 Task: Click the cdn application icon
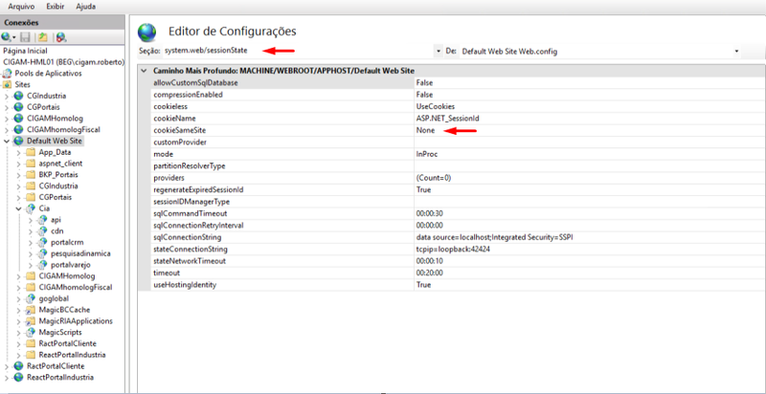(x=42, y=231)
